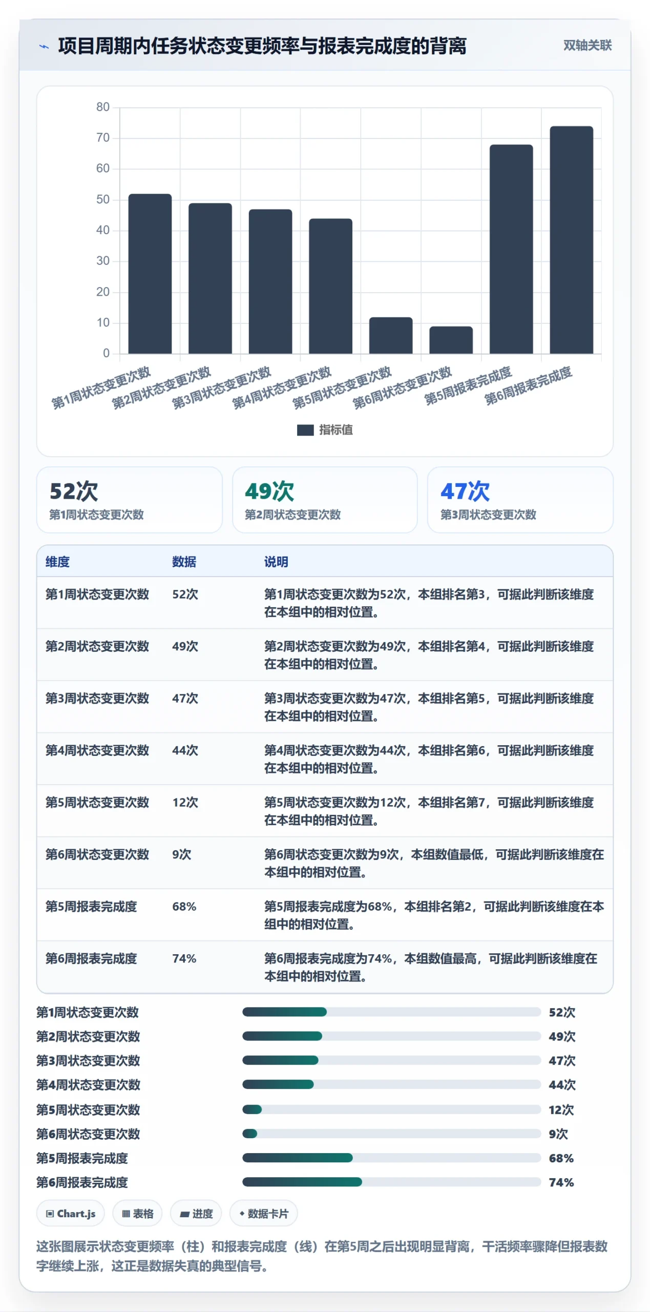Click table cell 第1周状态变更次数
Image resolution: width=650 pixels, height=1312 pixels.
pyautogui.click(x=97, y=594)
